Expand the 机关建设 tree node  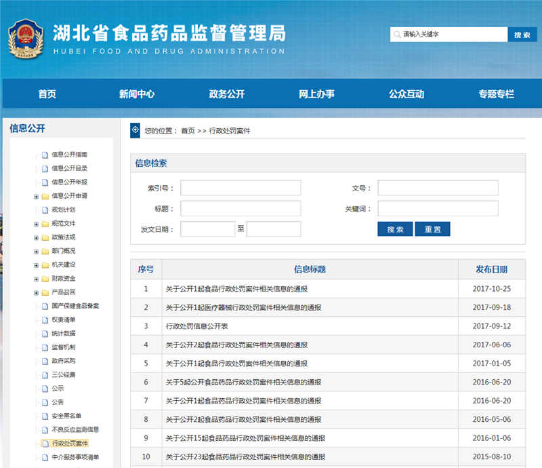coord(36,265)
